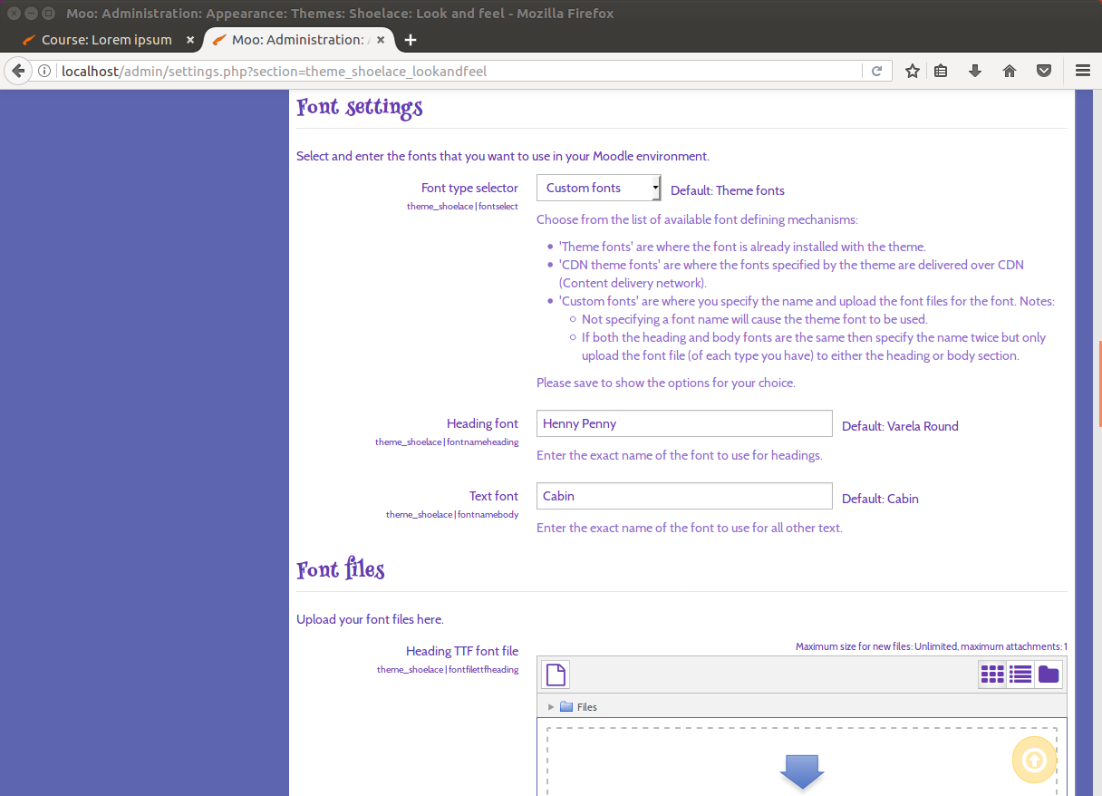Display folder with file details list
Screen dimensions: 1102x796
pos(1020,675)
